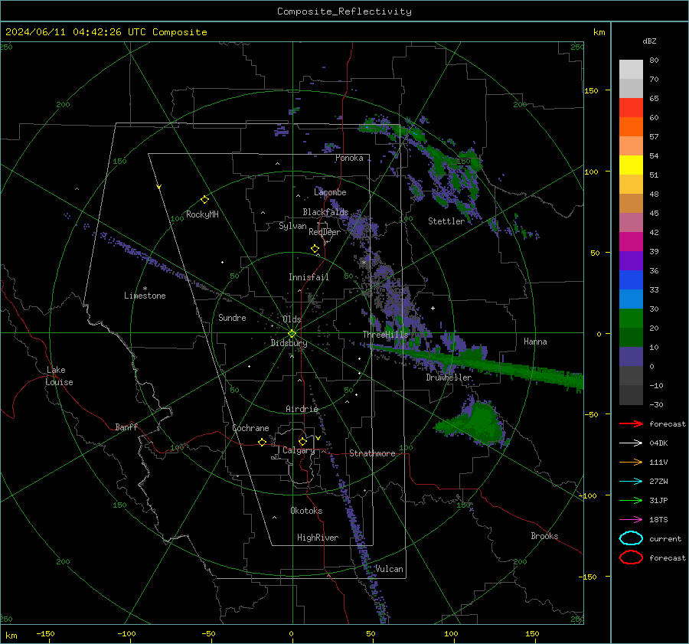Select the red 60-65 dBZ swatch
This screenshot has width=689, height=644.
(631, 108)
